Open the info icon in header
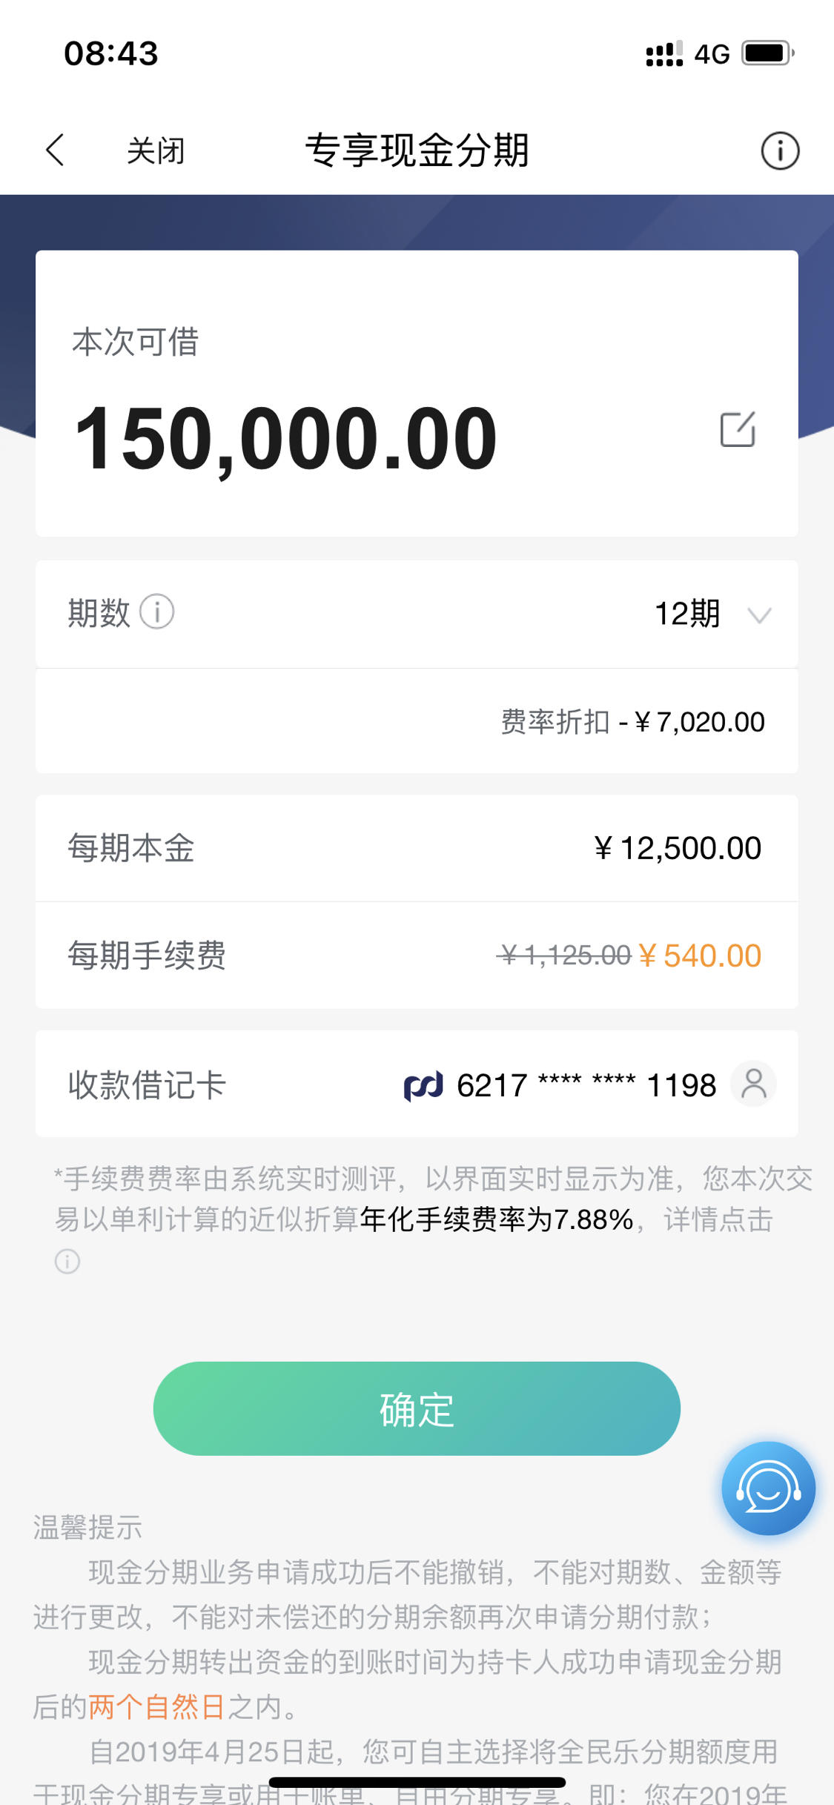Image resolution: width=834 pixels, height=1805 pixels. tap(780, 151)
